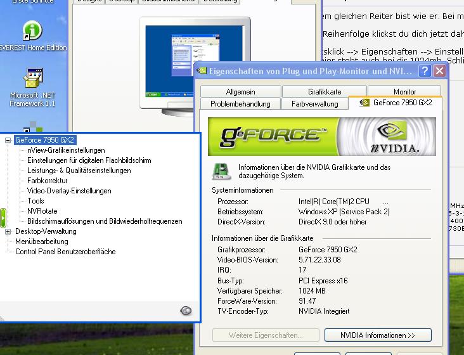Select Control Panel Benutzeroberfläche
Image resolution: width=464 pixels, height=355 pixels.
65,252
